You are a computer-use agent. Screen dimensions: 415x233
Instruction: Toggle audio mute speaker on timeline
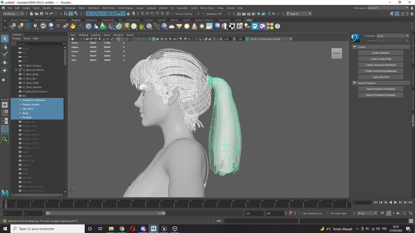[398, 213]
